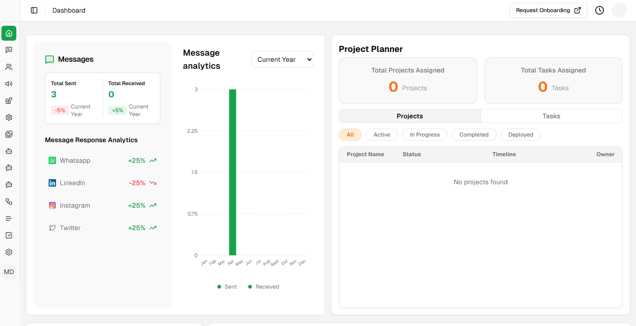Open the Current Year dropdown
This screenshot has height=326, width=636.
282,59
